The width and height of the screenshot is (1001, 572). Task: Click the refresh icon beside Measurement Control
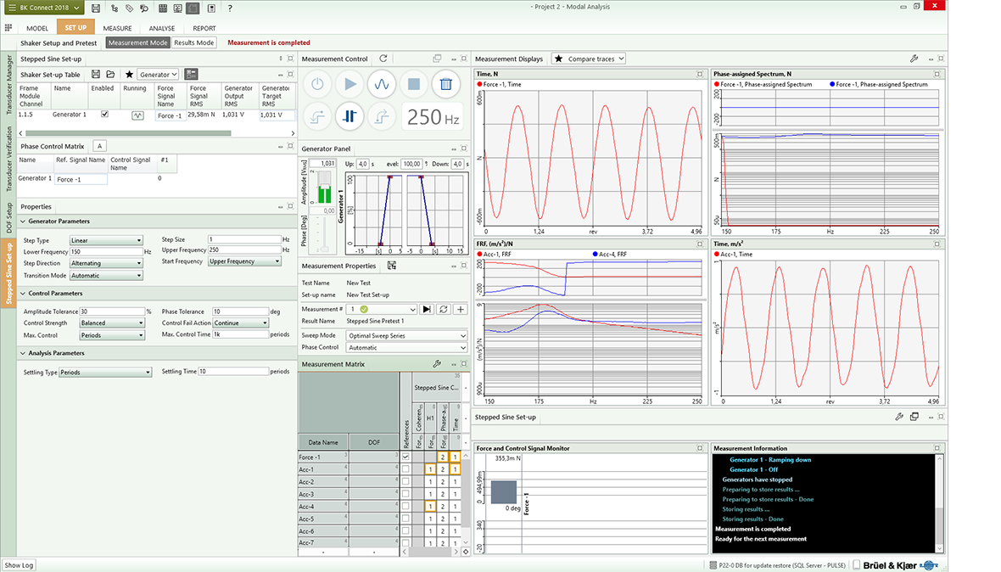[x=383, y=59]
